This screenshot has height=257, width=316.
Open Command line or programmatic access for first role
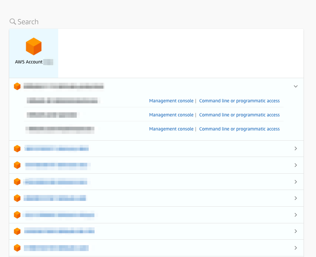point(239,101)
